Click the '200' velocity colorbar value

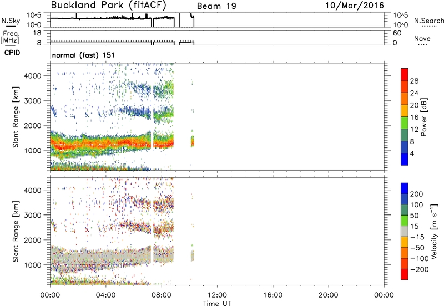417,194
